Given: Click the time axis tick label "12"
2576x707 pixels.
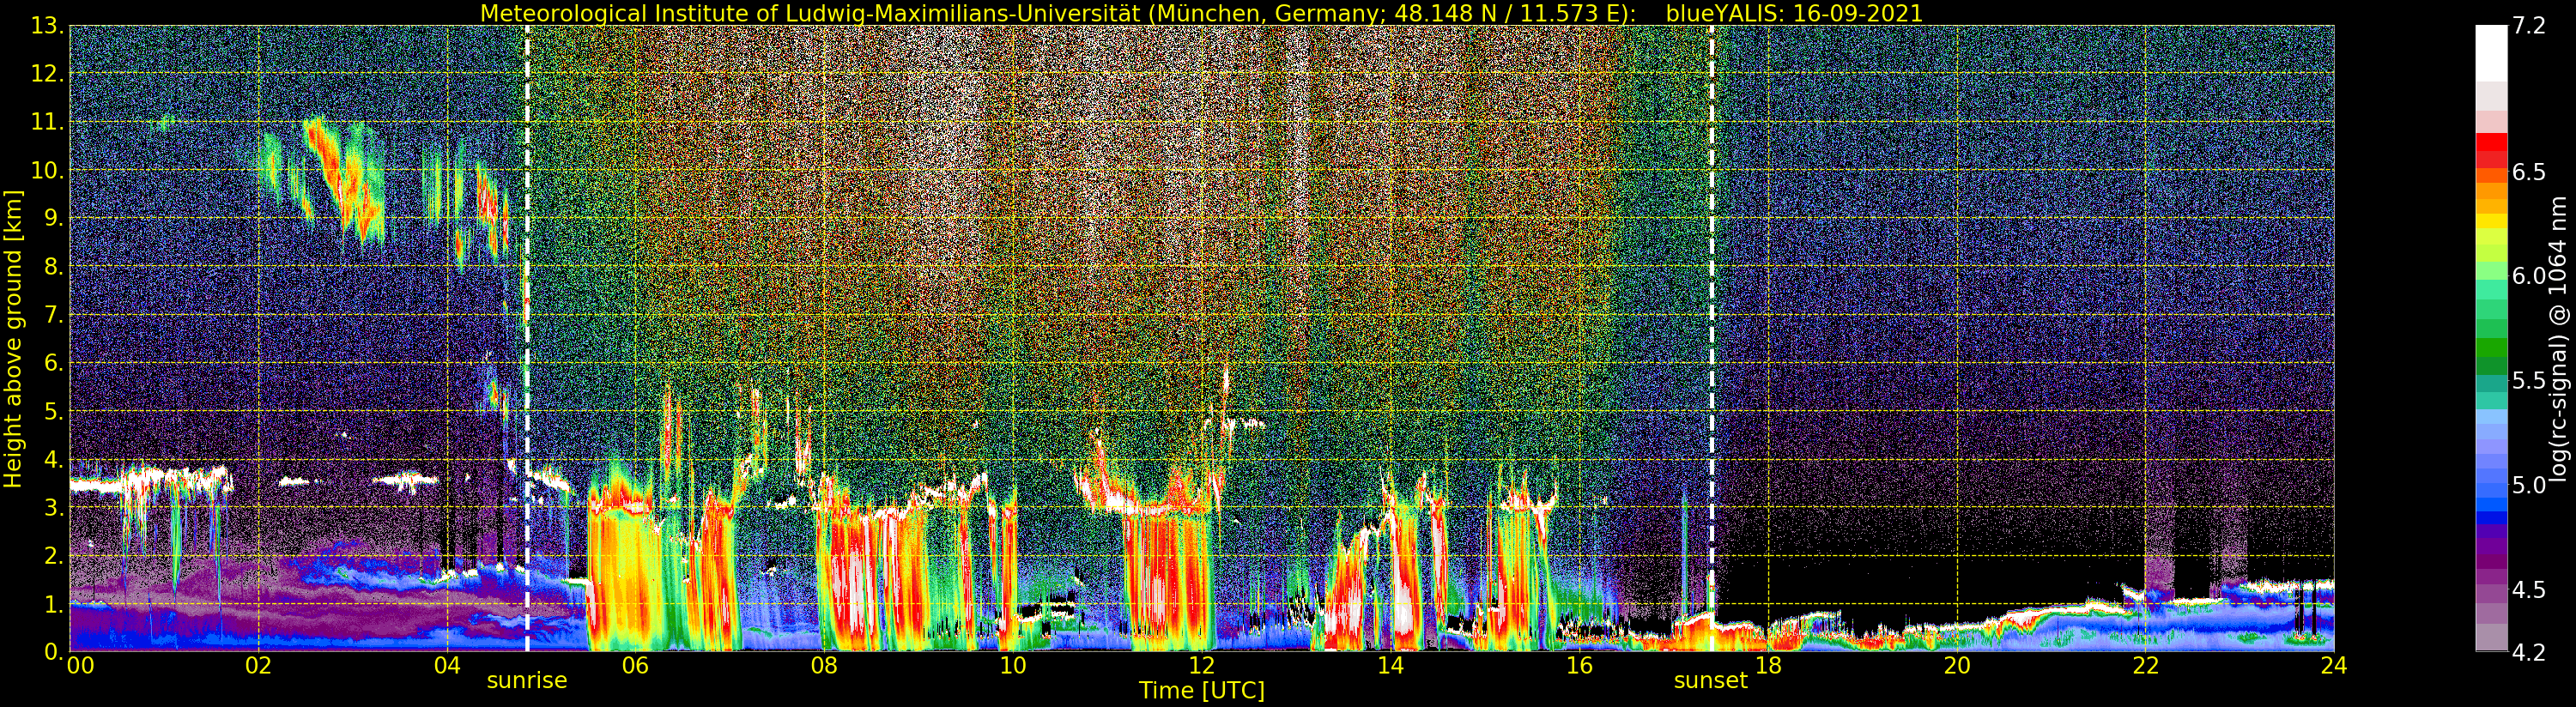Looking at the screenshot, I should (1202, 666).
